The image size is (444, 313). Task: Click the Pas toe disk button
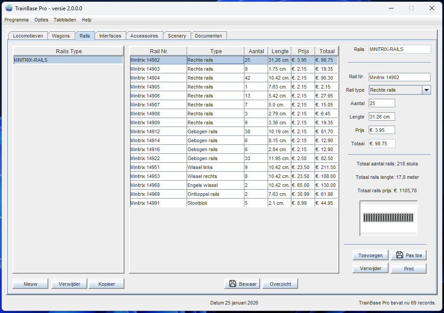point(408,255)
